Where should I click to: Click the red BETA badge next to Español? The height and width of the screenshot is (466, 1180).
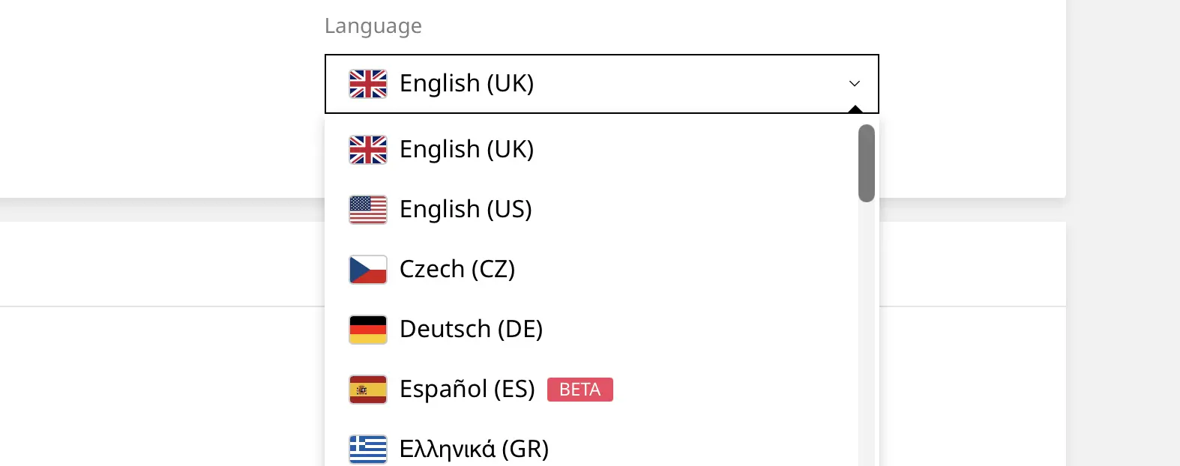(580, 389)
